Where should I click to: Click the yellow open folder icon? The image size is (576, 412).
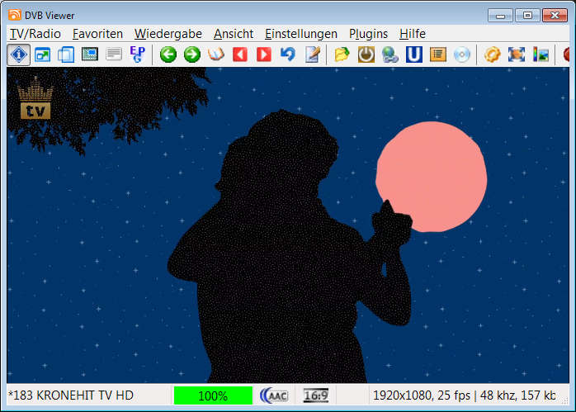click(x=342, y=54)
